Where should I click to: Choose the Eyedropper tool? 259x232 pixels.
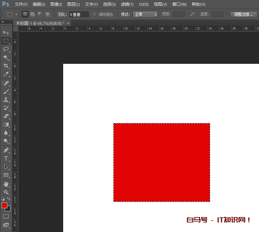point(6,74)
